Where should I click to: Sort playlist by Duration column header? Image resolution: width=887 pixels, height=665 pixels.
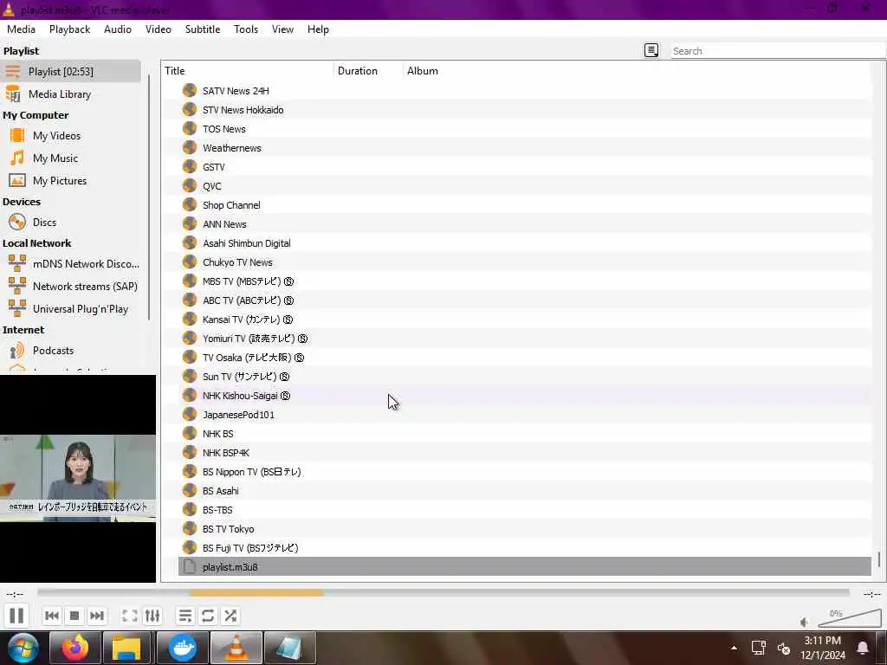coord(368,71)
